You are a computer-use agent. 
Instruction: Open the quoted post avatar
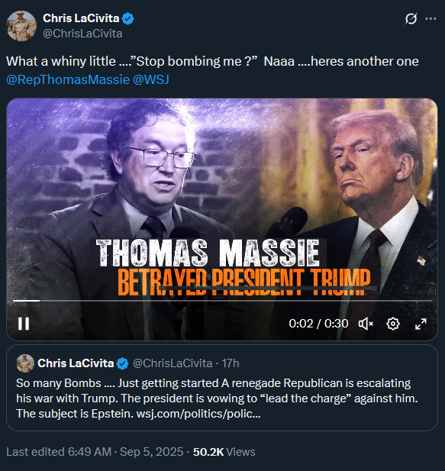[x=25, y=363]
